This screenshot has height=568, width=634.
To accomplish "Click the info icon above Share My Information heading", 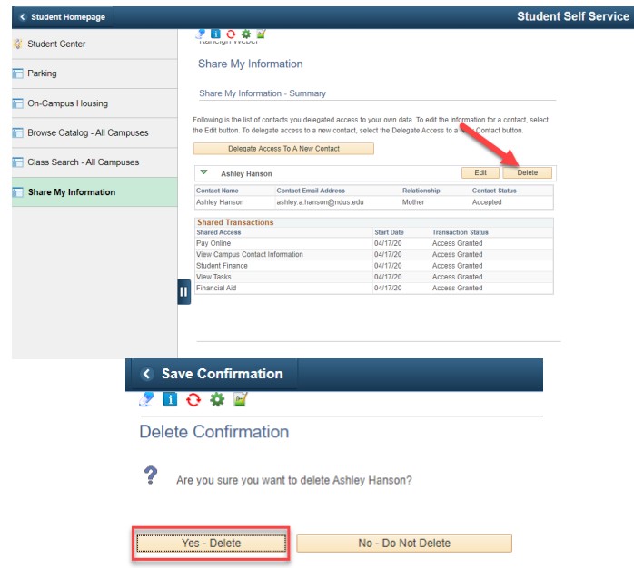I will [215, 34].
